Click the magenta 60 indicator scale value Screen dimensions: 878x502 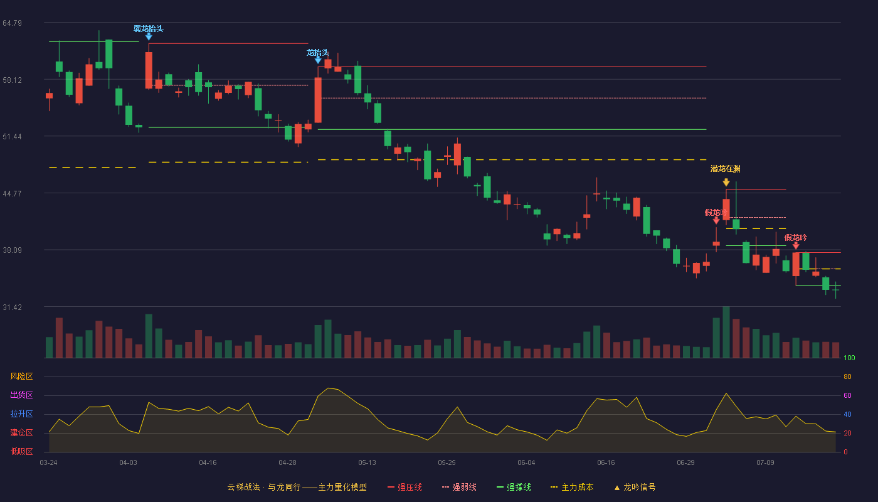tap(847, 395)
